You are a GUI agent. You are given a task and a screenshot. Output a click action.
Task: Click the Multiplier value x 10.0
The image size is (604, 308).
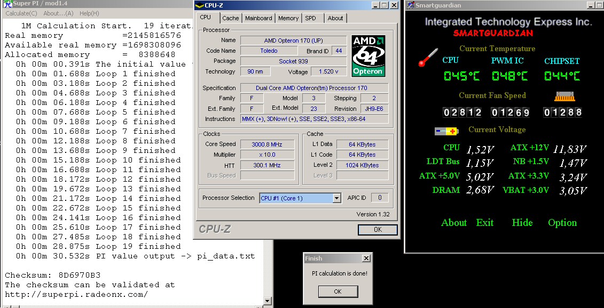coord(268,155)
